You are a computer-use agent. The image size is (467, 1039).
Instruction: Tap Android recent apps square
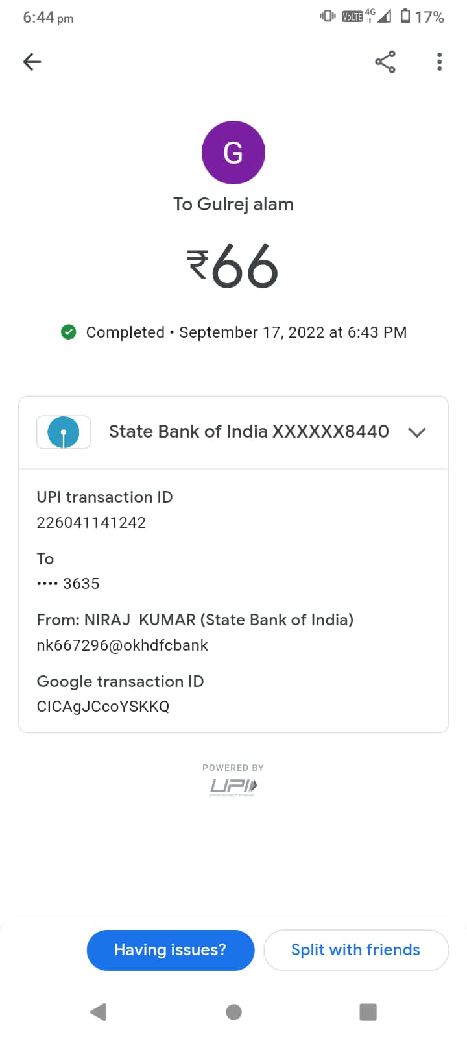pyautogui.click(x=368, y=1011)
